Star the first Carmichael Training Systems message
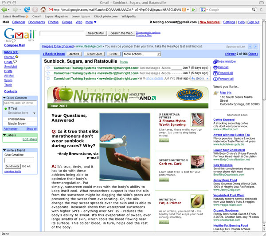This screenshot has height=236, width=266. [48, 68]
